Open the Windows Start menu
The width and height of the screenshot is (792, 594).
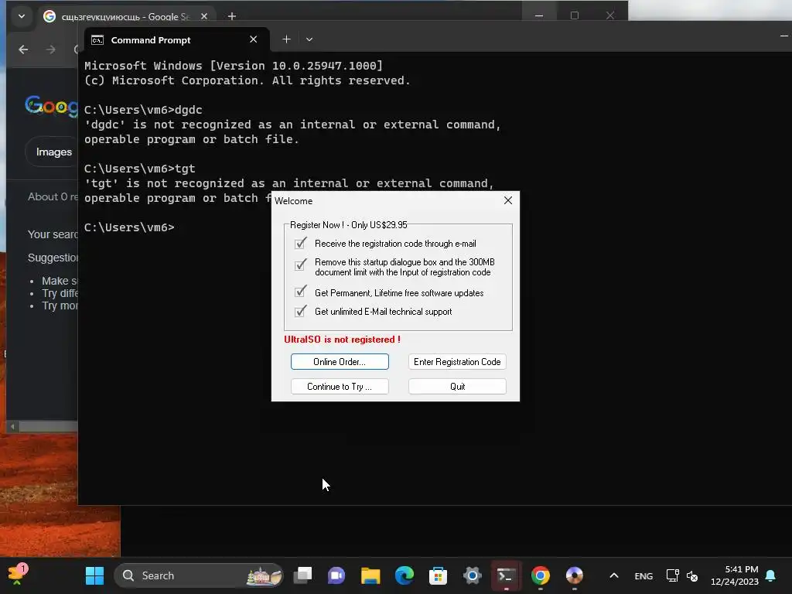coord(94,575)
